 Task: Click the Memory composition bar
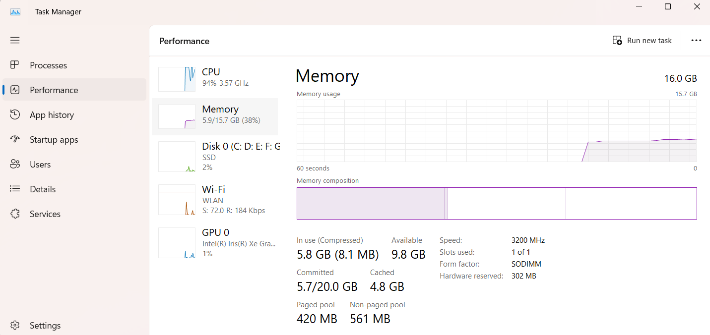point(496,203)
